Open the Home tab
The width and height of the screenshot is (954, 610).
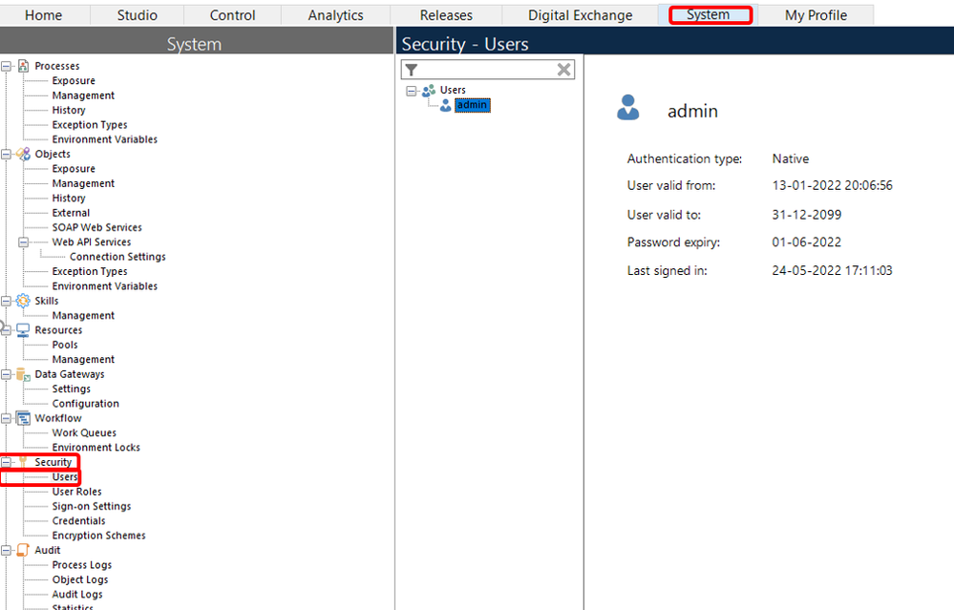point(44,15)
